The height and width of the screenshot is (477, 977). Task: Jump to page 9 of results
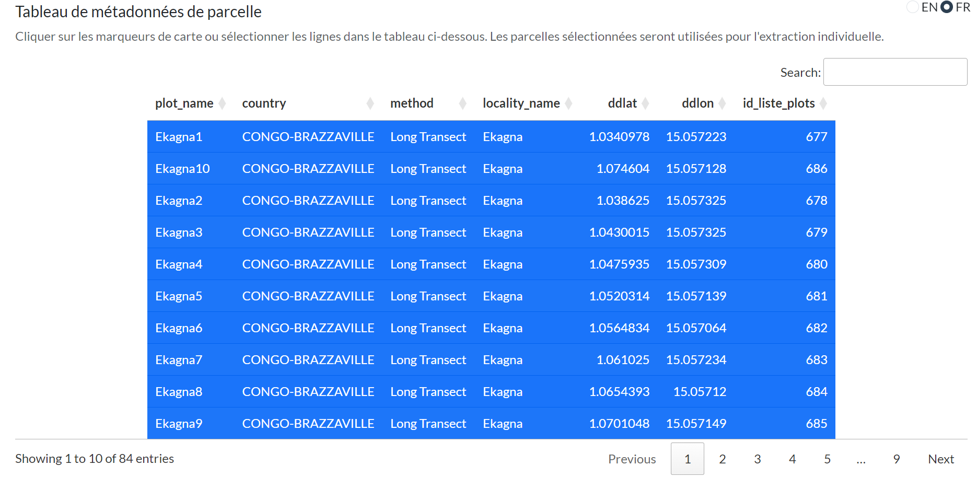point(897,459)
